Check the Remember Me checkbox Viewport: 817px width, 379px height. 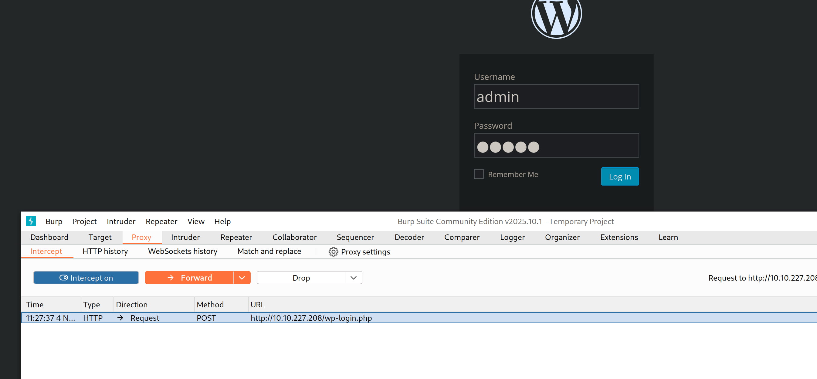click(479, 174)
